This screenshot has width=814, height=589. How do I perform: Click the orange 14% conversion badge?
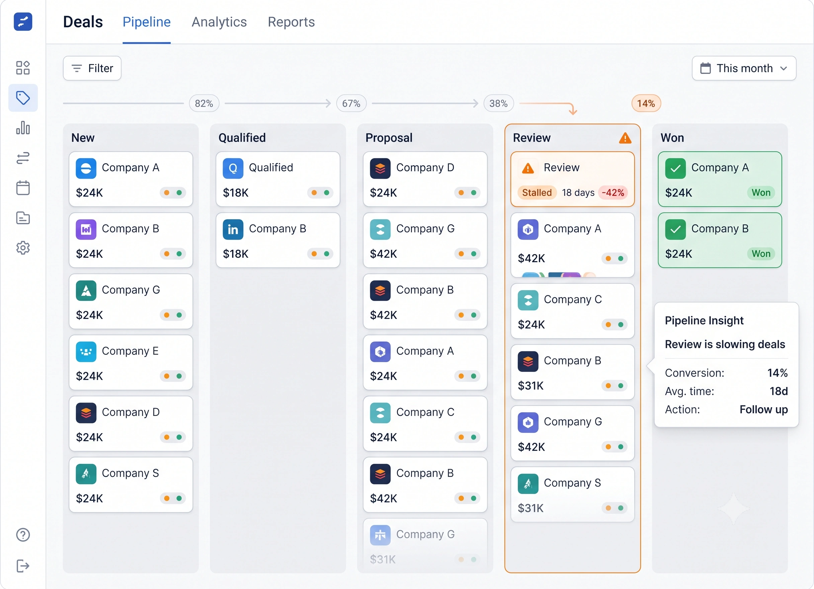[x=646, y=103]
